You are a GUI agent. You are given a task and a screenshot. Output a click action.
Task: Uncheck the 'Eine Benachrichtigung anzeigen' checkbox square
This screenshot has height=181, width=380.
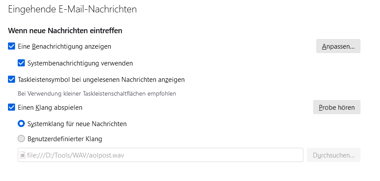click(12, 46)
